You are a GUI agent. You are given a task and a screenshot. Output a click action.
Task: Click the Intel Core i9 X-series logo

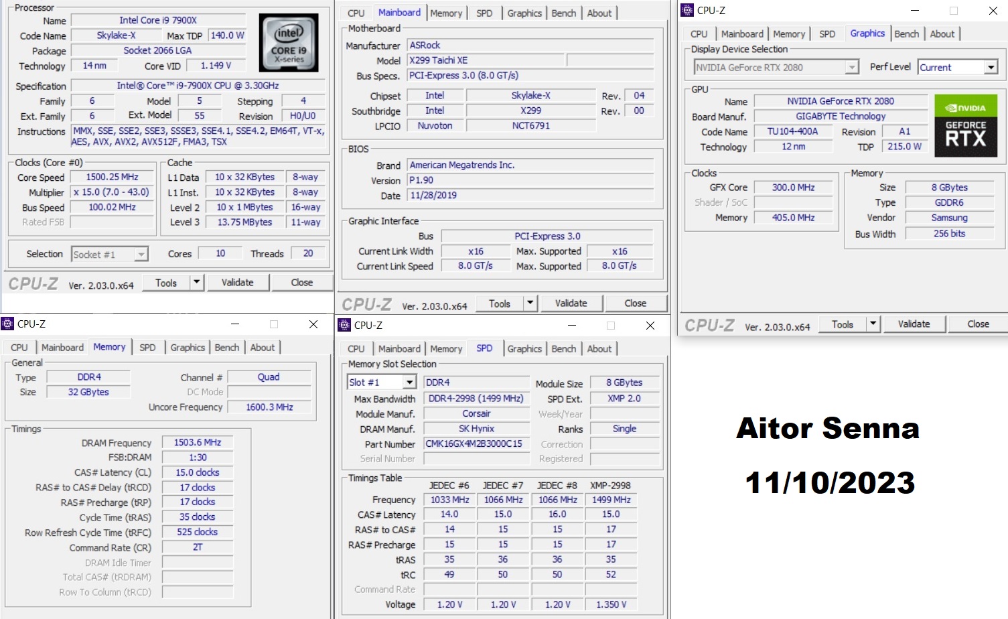coord(289,42)
